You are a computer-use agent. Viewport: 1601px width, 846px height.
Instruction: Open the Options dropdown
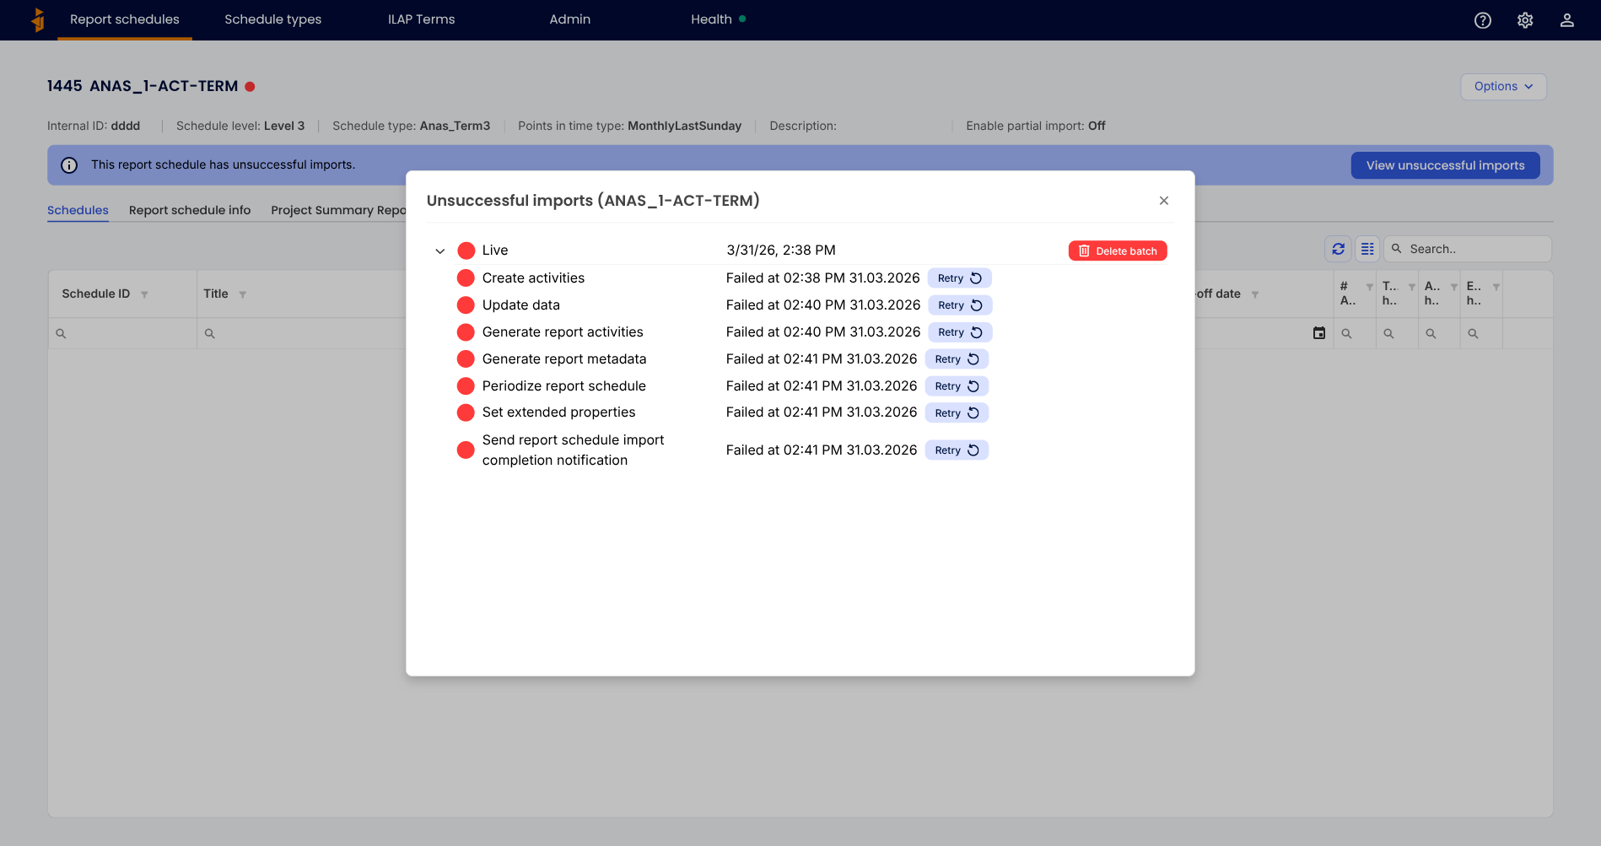tap(1503, 87)
